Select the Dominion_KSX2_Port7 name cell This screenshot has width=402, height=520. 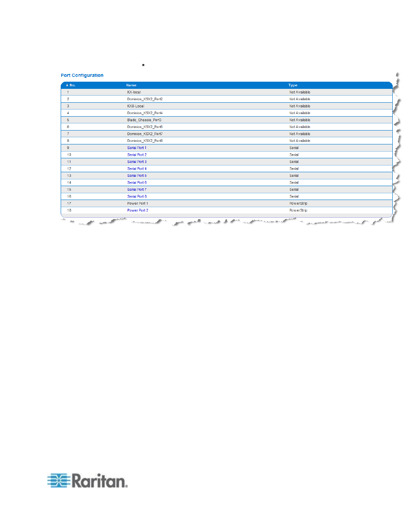(145, 134)
